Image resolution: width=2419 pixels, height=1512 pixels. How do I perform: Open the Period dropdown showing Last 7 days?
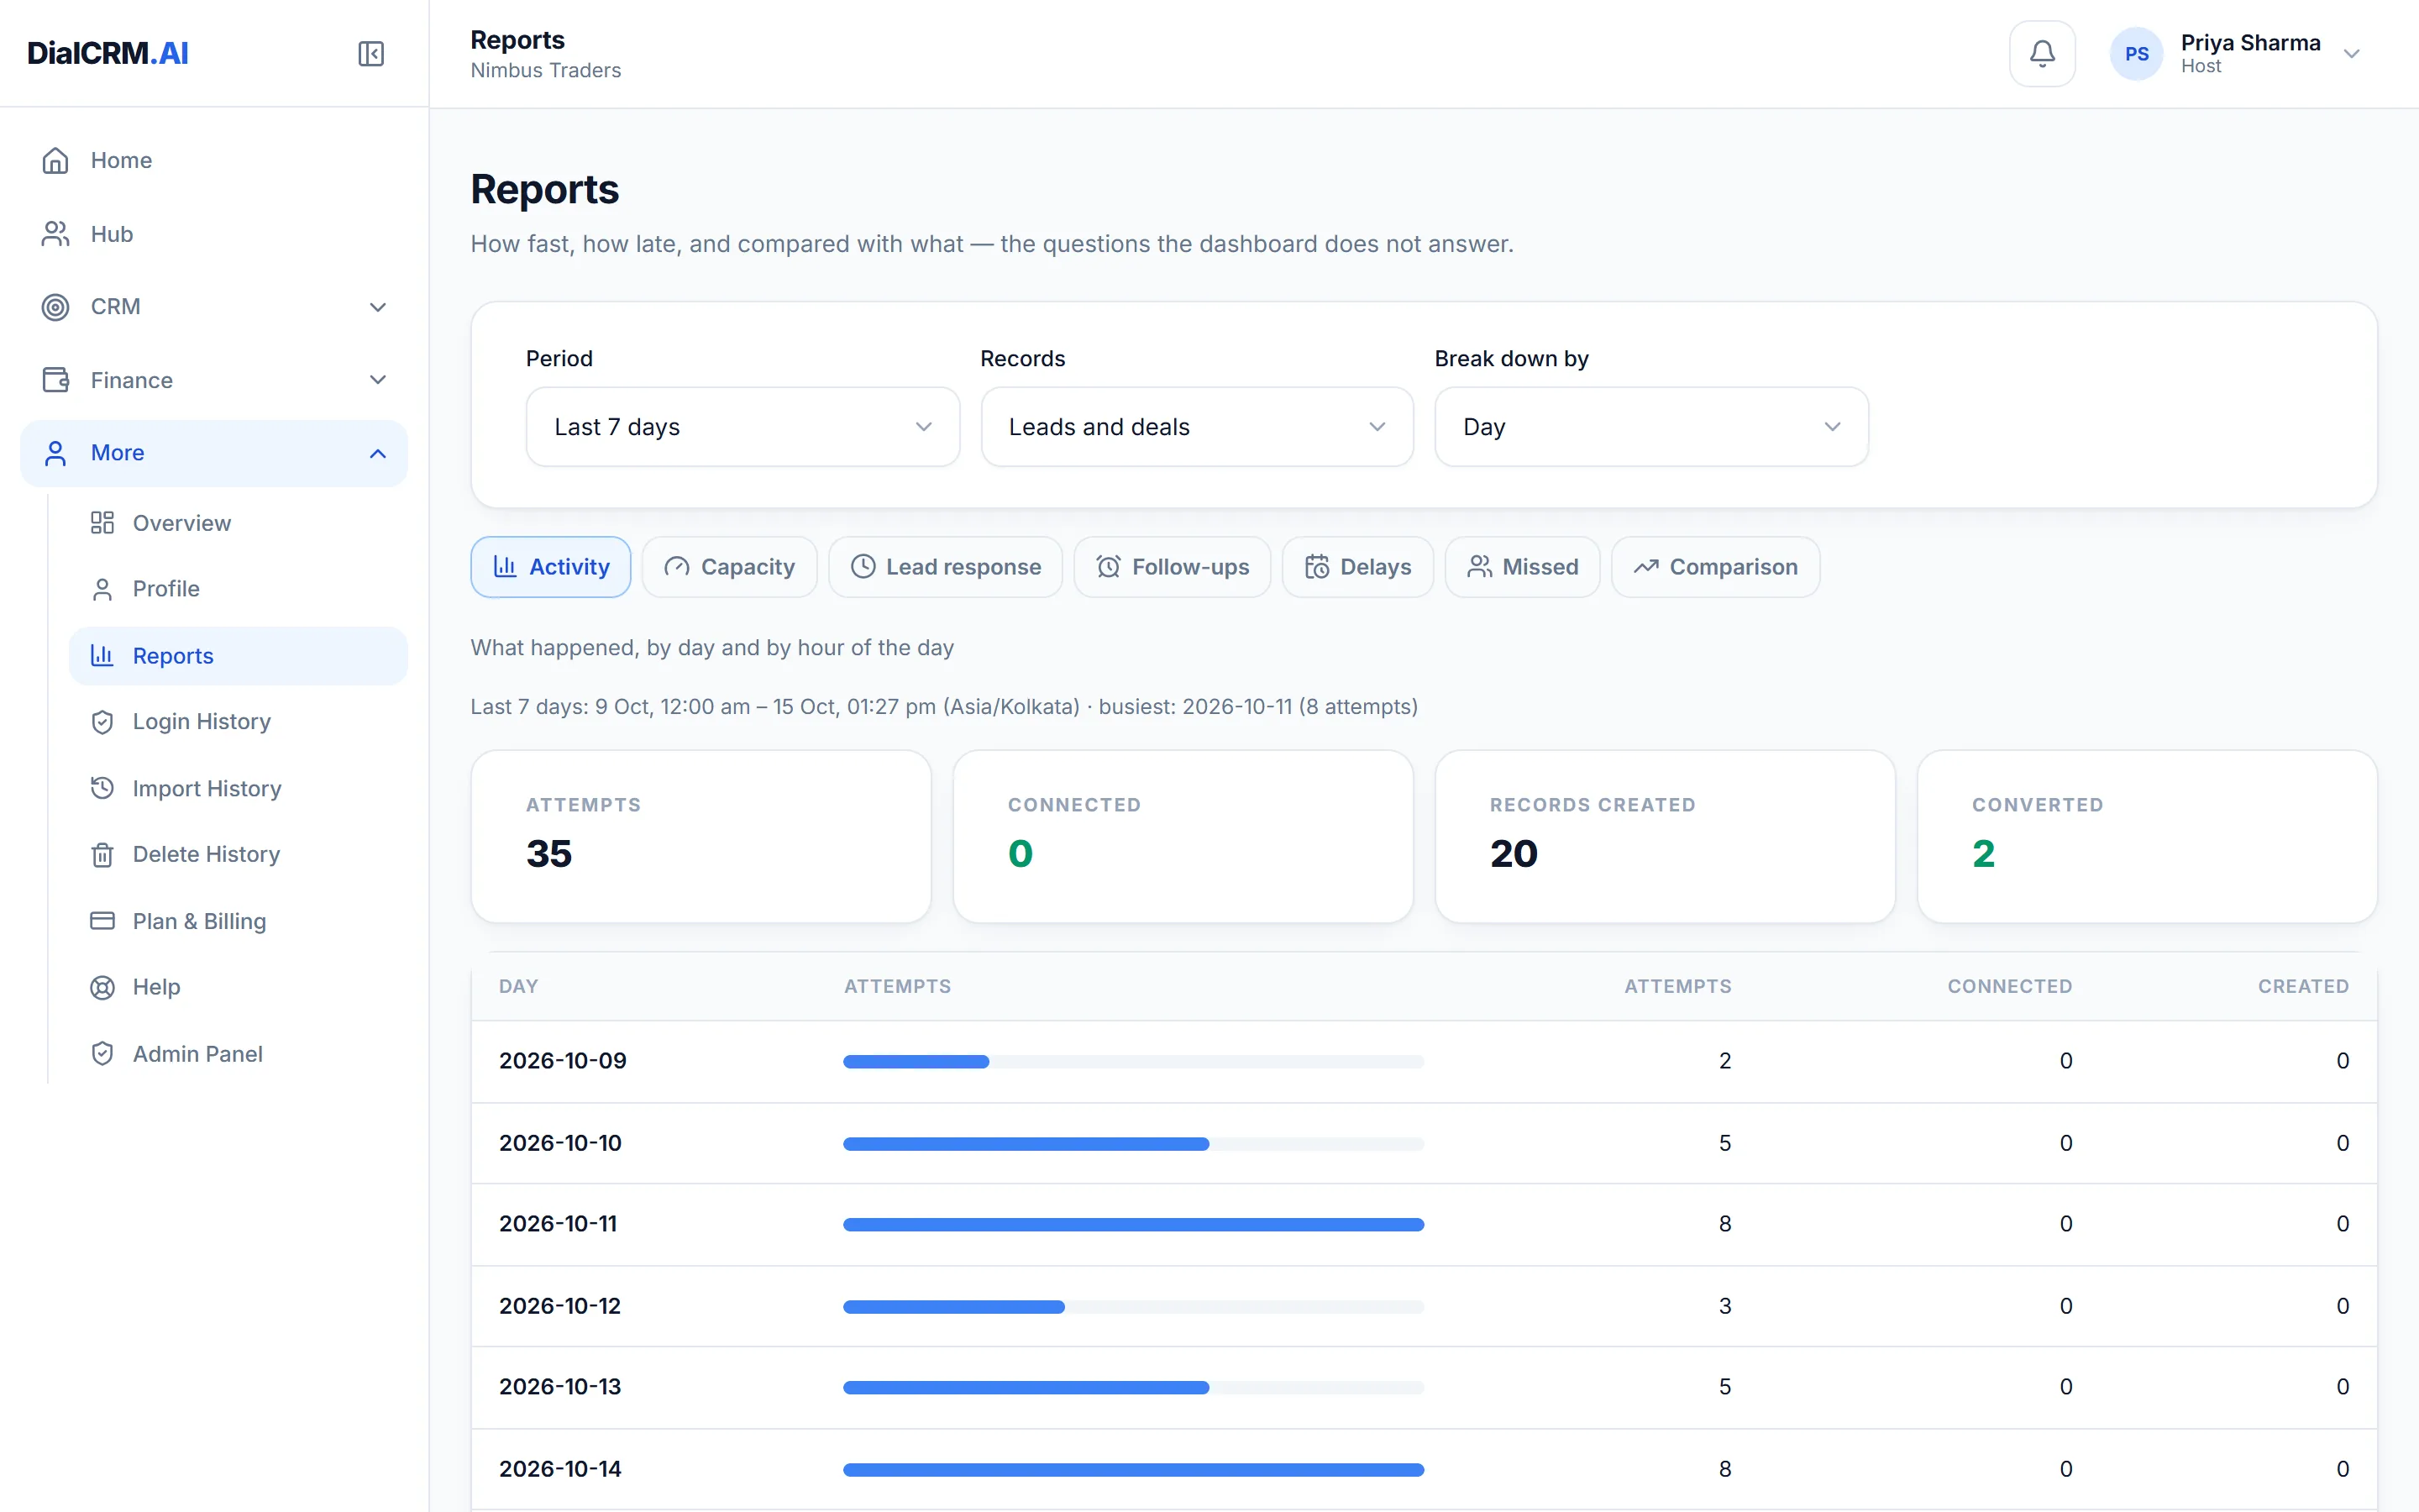(742, 427)
